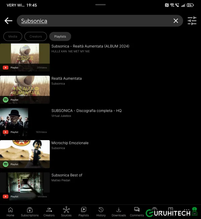Open Realtà Aumentata (ALBUM 2024) playlist thumbnail

coord(25,57)
